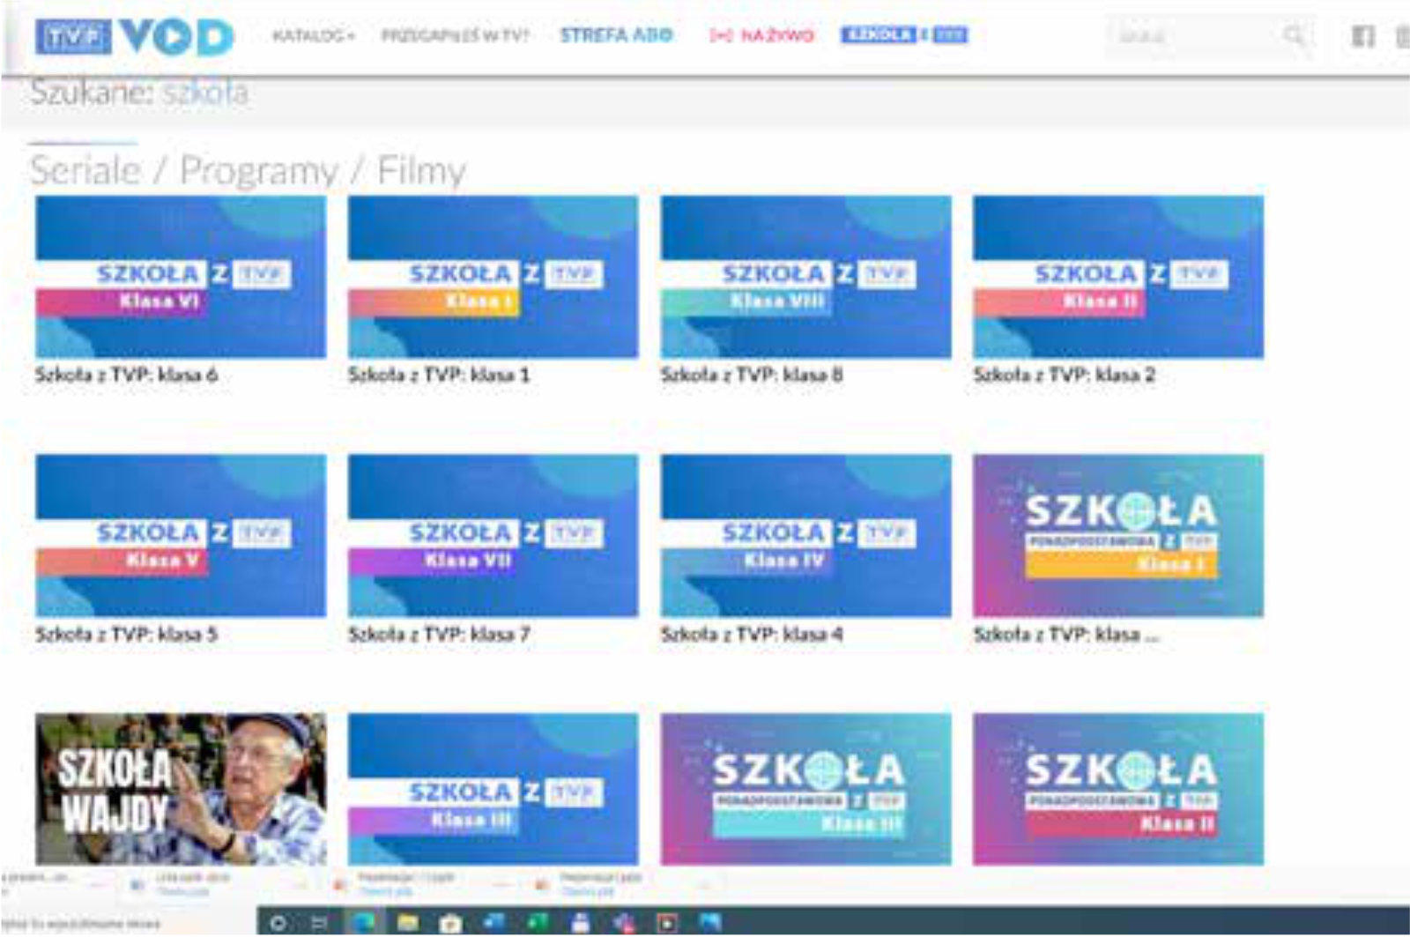The height and width of the screenshot is (937, 1410).
Task: Open the Szkoła z TVP Klasa VI thumbnail
Action: (181, 277)
